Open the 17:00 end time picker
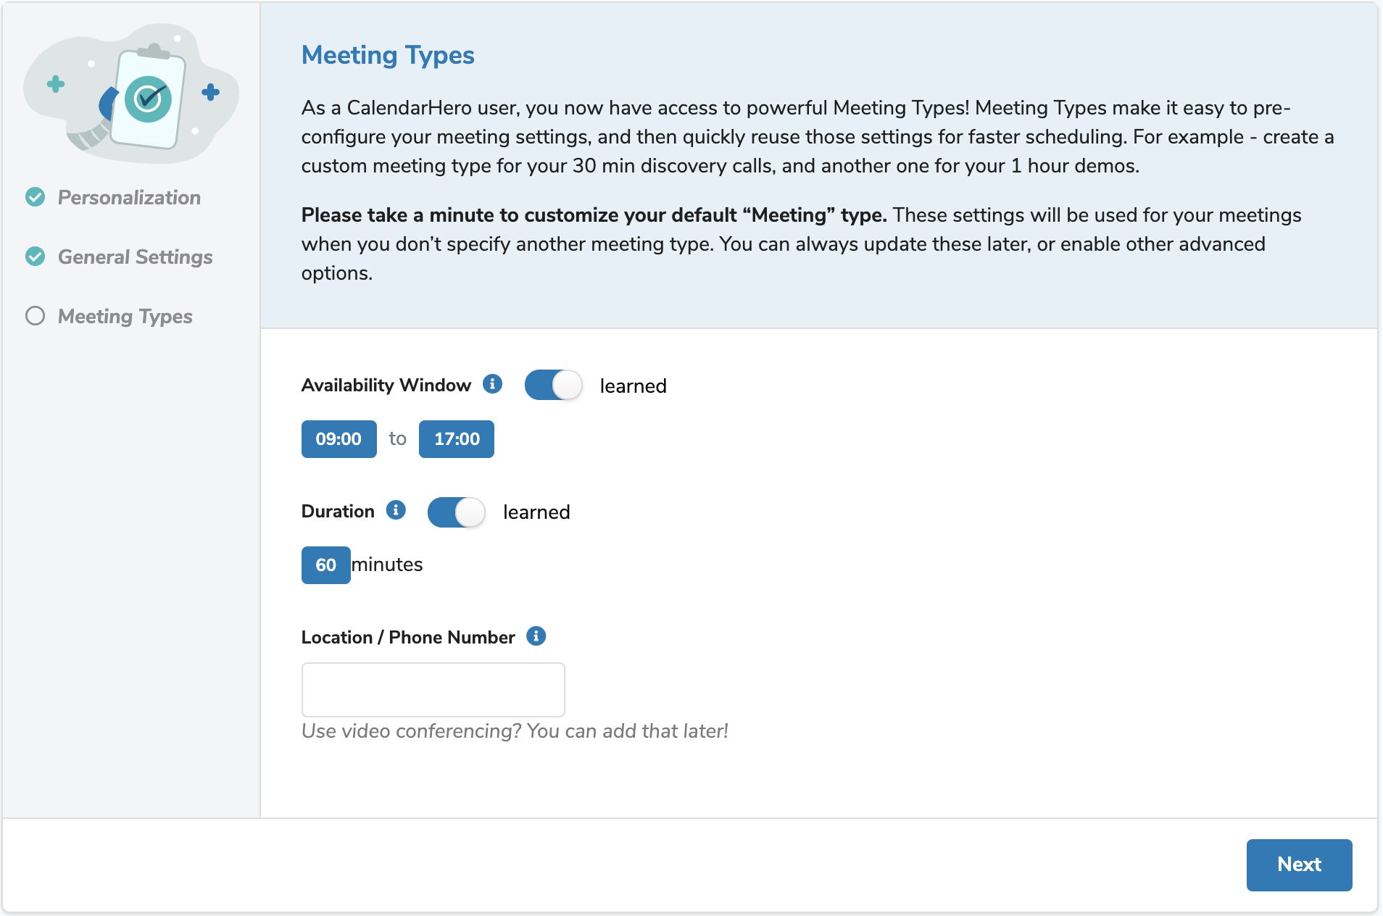 [457, 439]
